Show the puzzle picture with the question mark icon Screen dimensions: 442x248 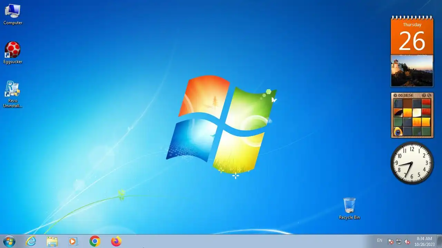coord(424,95)
